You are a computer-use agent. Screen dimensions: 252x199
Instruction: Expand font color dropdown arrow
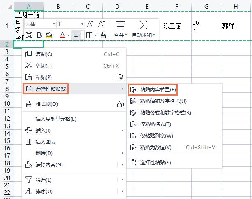pos(68,35)
